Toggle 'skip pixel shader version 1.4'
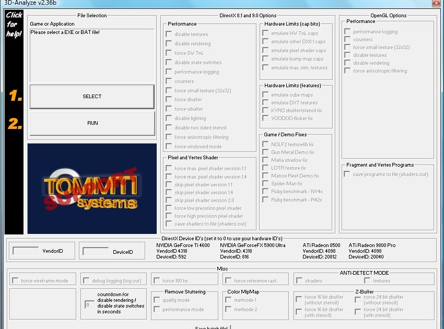Viewport: 444px width, 329px height. tap(169, 192)
